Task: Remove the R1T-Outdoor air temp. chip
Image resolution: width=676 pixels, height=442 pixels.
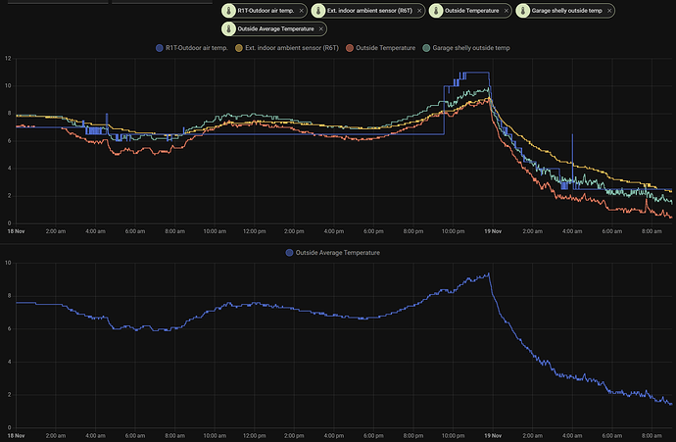Action: pos(302,10)
